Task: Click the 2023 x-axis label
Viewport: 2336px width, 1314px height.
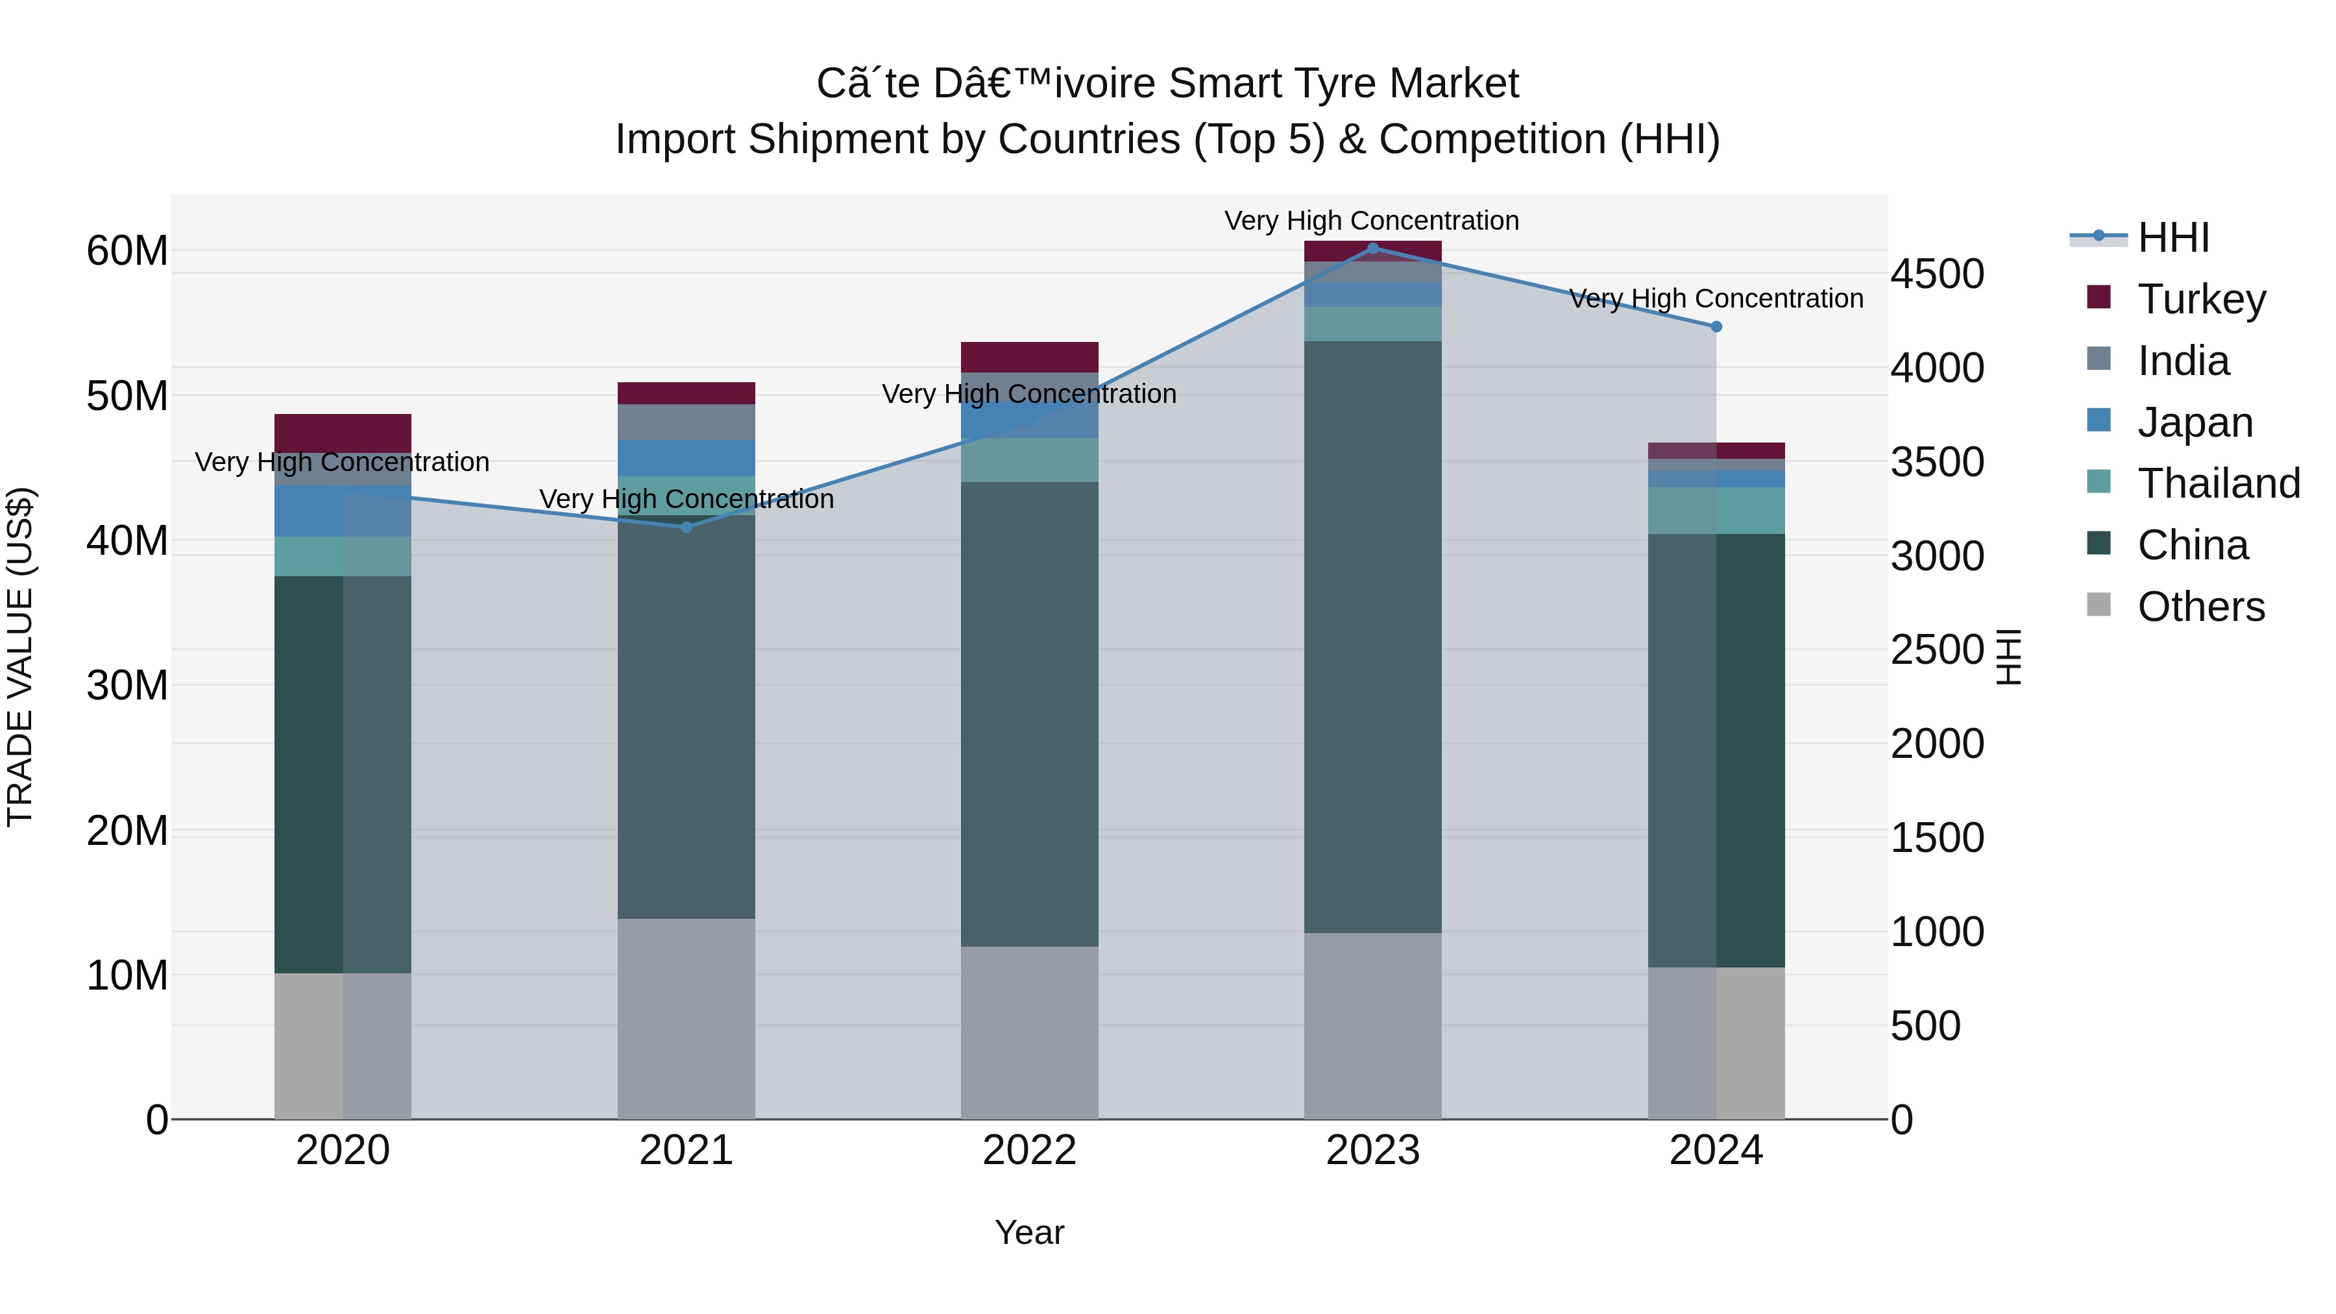Action: pyautogui.click(x=1373, y=1150)
